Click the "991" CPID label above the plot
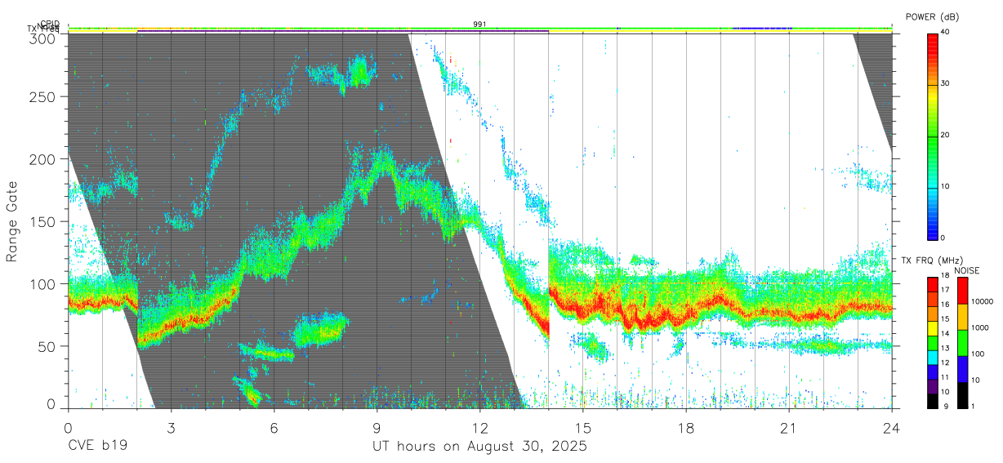 click(479, 24)
